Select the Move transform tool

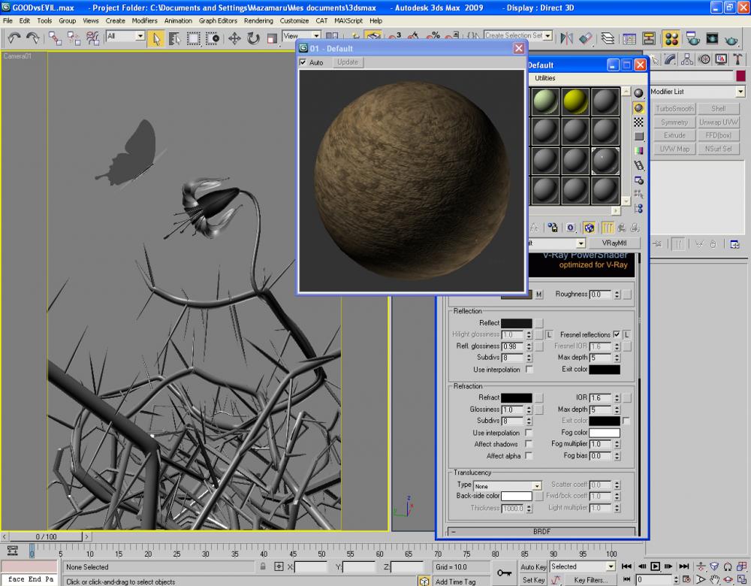(x=234, y=38)
